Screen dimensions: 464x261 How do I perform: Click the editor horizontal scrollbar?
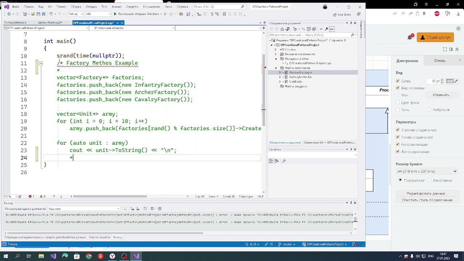click(110, 196)
